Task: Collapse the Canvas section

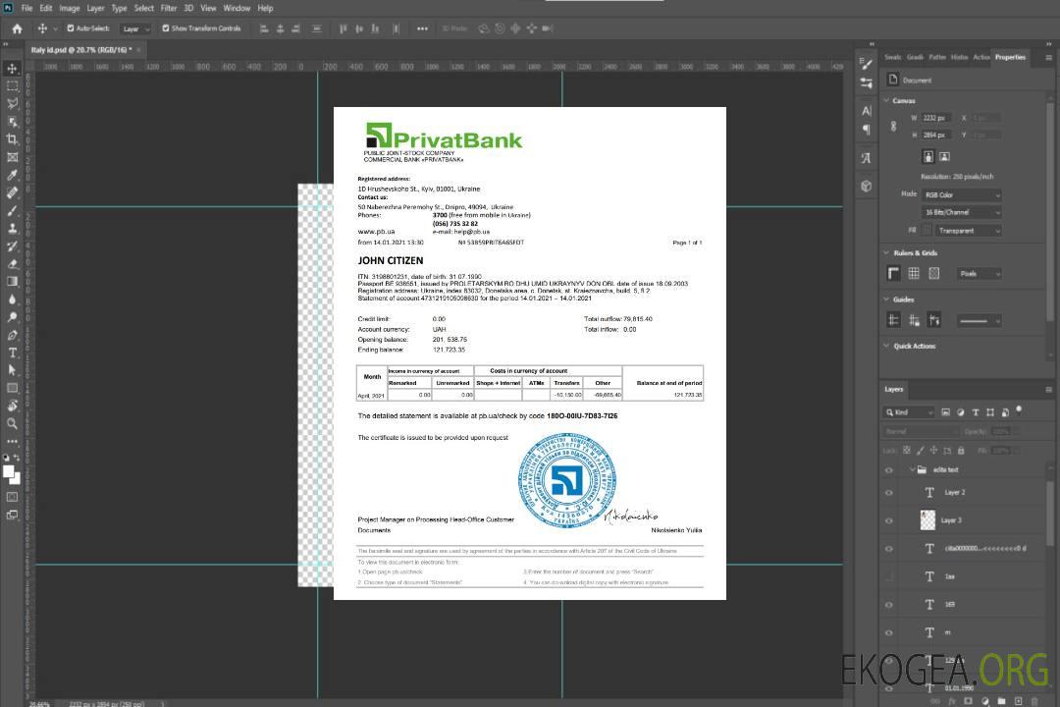Action: point(886,100)
